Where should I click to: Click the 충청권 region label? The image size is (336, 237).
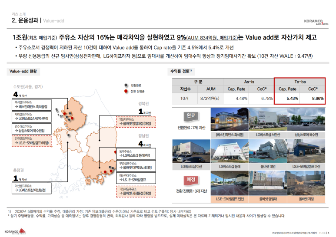[18, 170]
